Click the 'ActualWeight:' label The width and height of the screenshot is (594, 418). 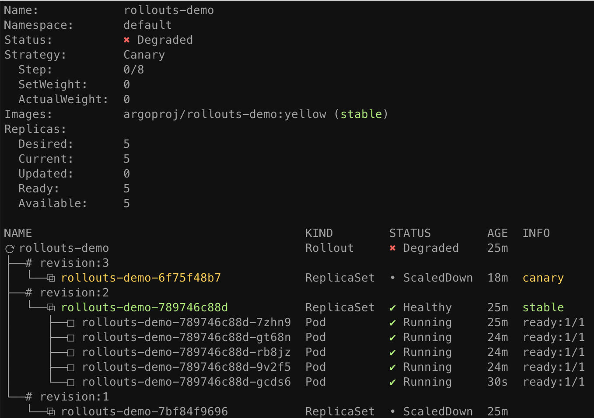(x=63, y=99)
